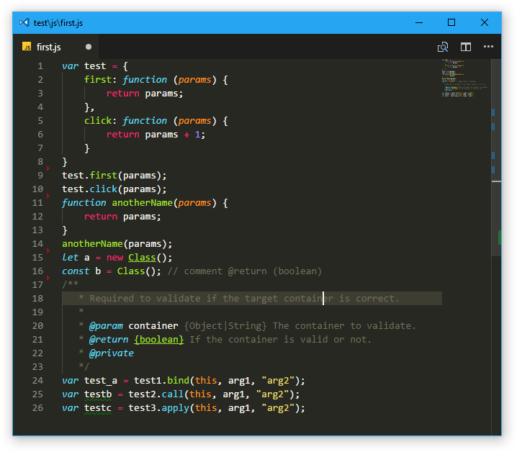Click the gutter arrow marker by line 17

click(x=48, y=278)
